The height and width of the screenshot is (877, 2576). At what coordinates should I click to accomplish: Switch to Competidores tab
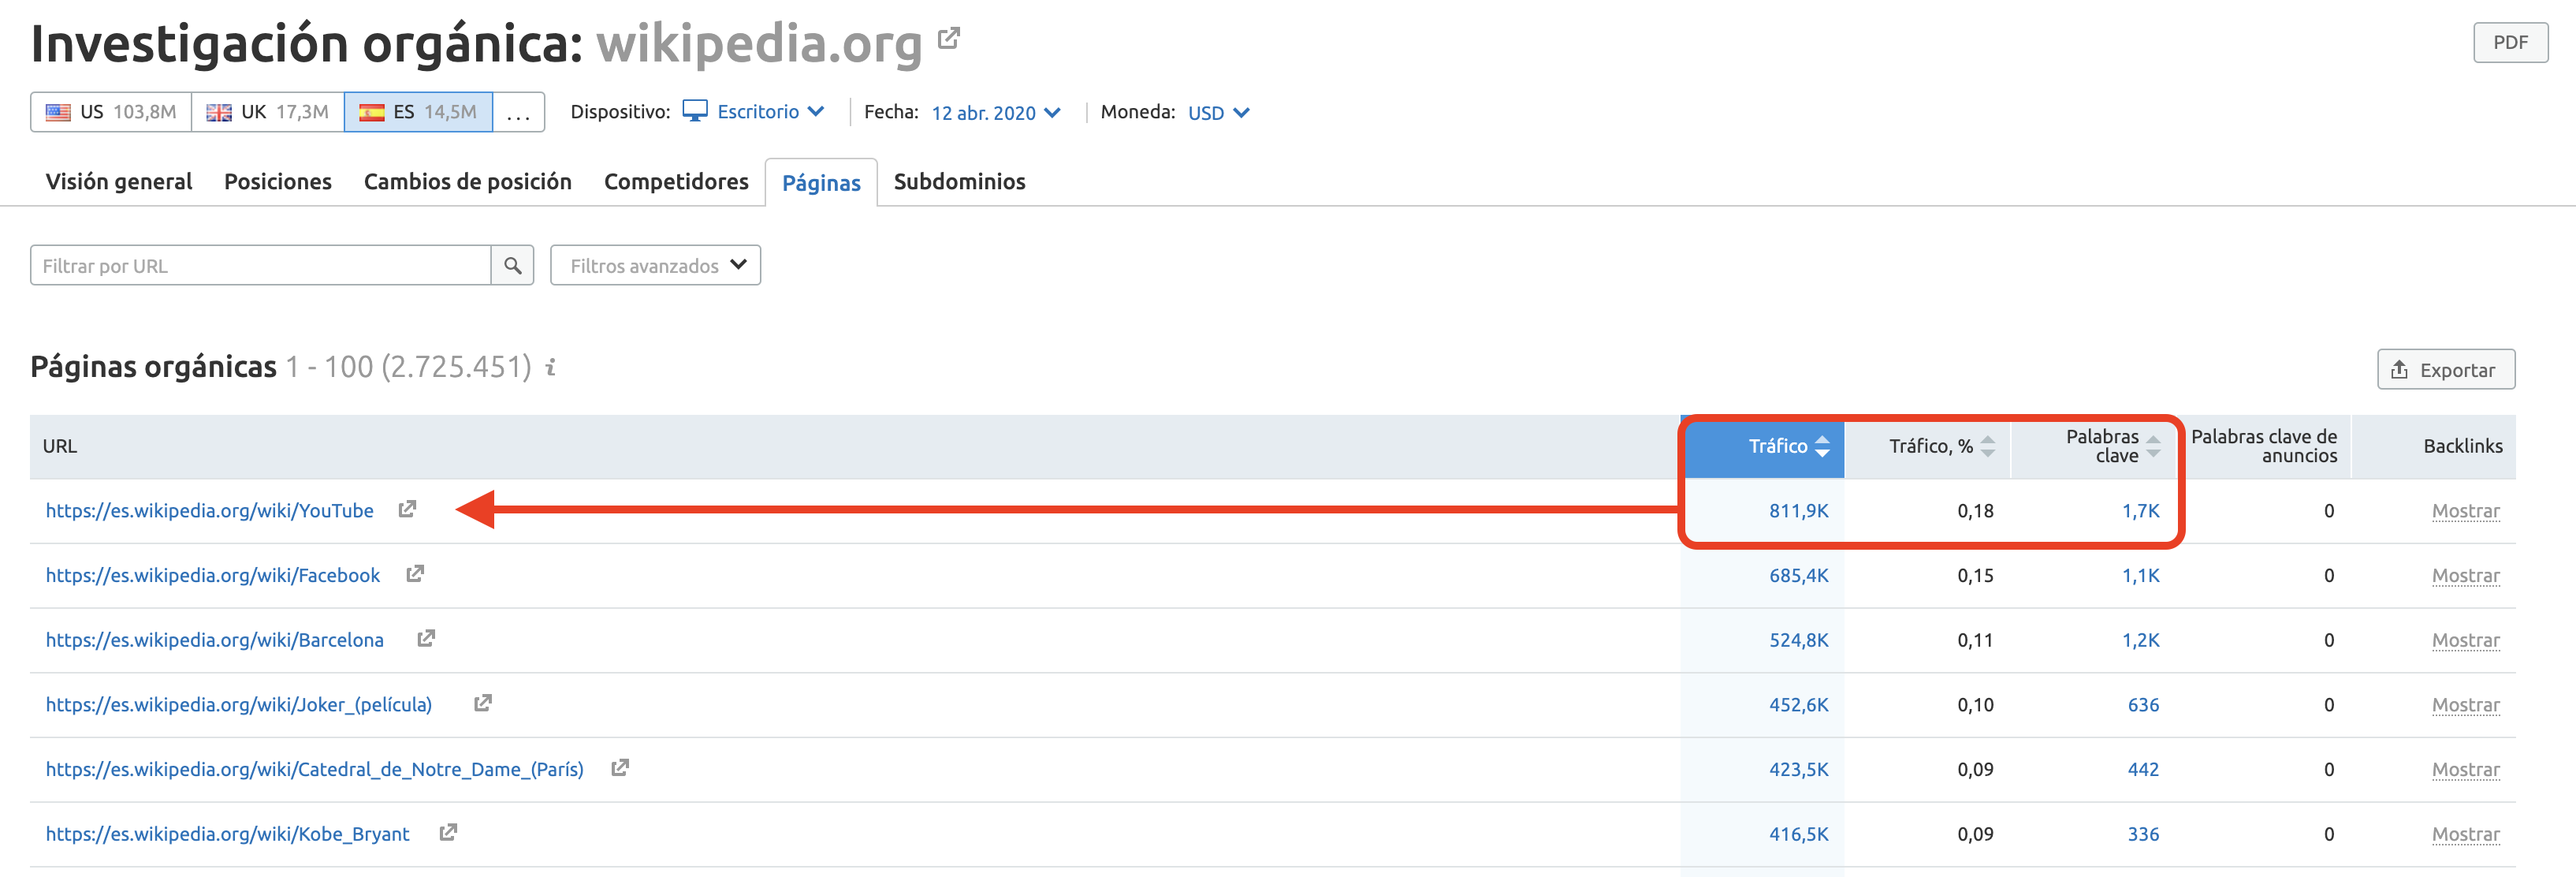click(676, 182)
